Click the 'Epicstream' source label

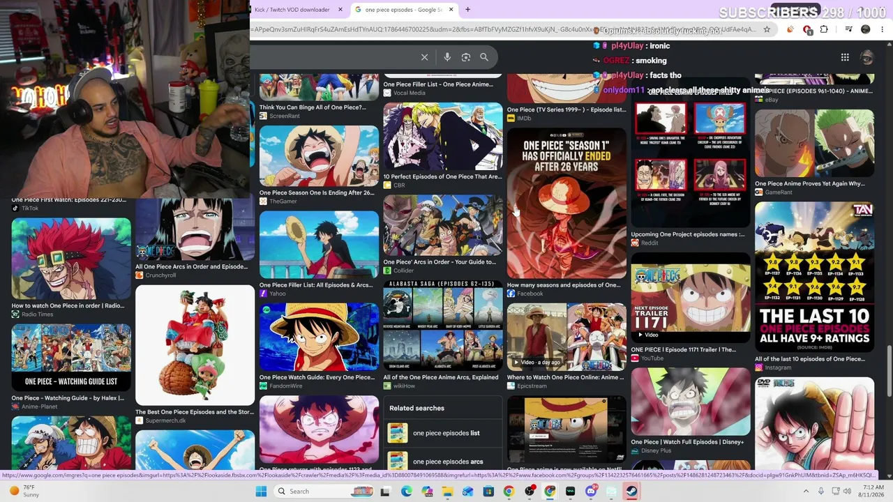point(532,386)
